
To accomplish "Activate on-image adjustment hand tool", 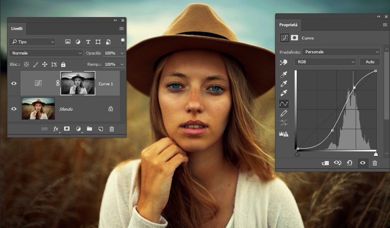I will (x=283, y=62).
